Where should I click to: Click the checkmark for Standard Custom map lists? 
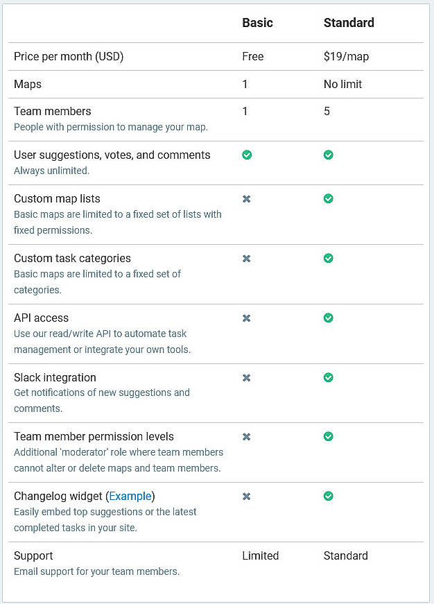(x=328, y=198)
